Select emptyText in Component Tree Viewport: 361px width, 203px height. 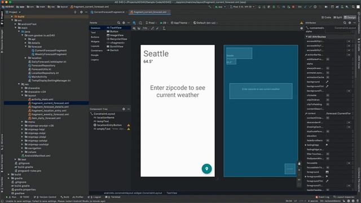click(103, 129)
